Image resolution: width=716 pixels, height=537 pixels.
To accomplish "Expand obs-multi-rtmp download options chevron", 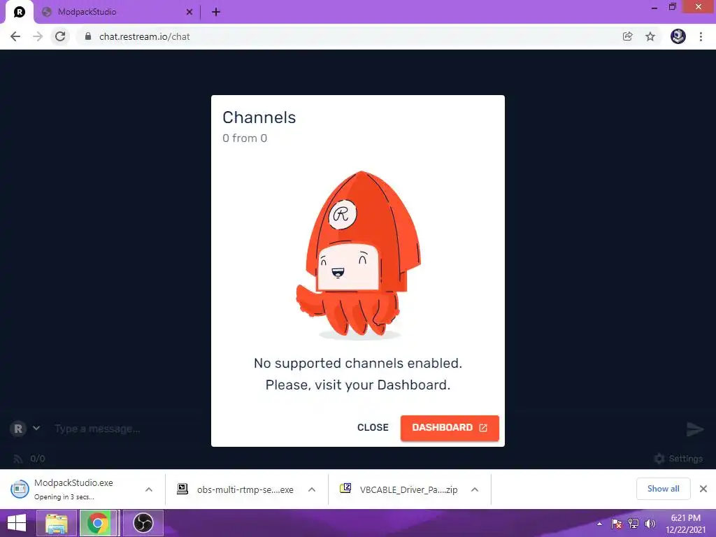I will pos(312,489).
